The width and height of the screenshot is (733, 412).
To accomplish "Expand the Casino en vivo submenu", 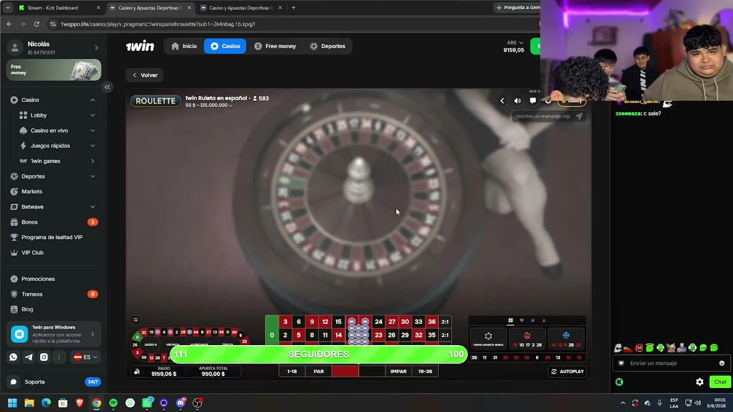I will tap(93, 130).
